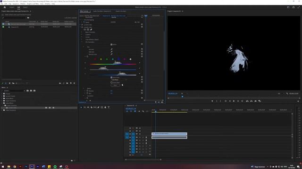
Task: Select the ellipse mask tool under Lumetri Color
Action: [x=85, y=30]
